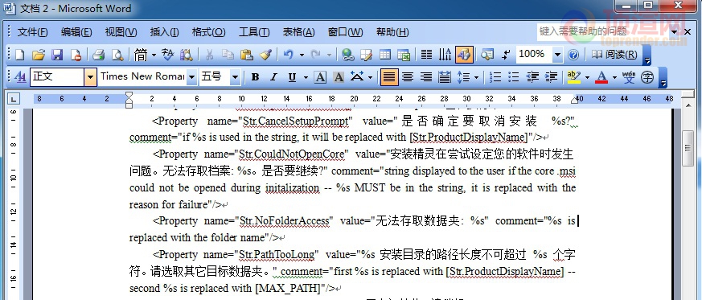Image resolution: width=702 pixels, height=300 pixels.
Task: Open the 格式(O) menu
Action: (x=208, y=32)
